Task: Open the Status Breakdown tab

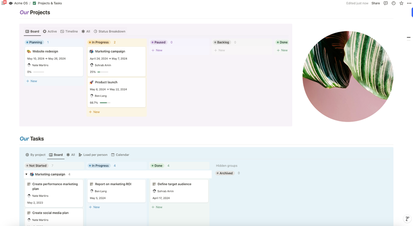Action: [x=109, y=31]
